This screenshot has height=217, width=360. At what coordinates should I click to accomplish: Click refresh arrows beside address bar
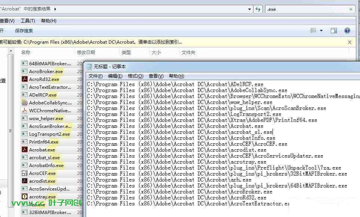(258, 9)
